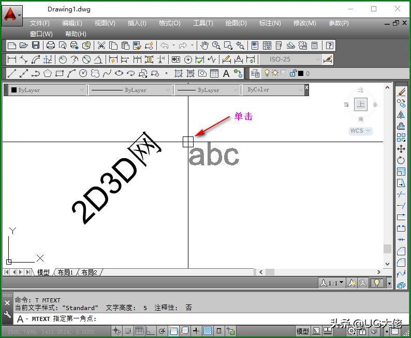The image size is (411, 338).
Task: Toggle layer 0 on/off light bulb
Action: pos(267,73)
